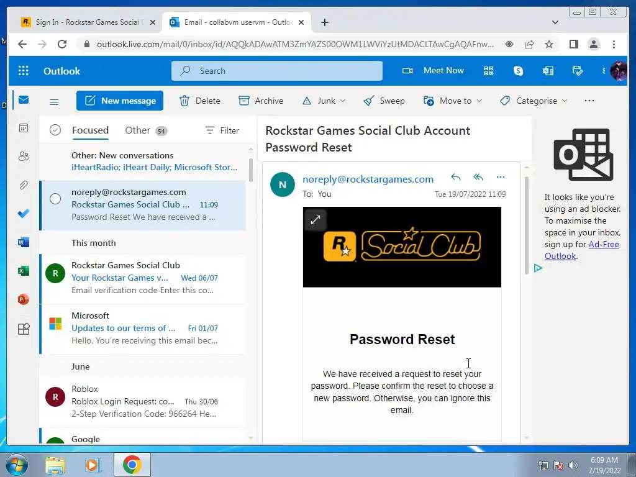Screen dimensions: 636x477
Task: Expand the Move to dropdown
Action: coord(479,101)
